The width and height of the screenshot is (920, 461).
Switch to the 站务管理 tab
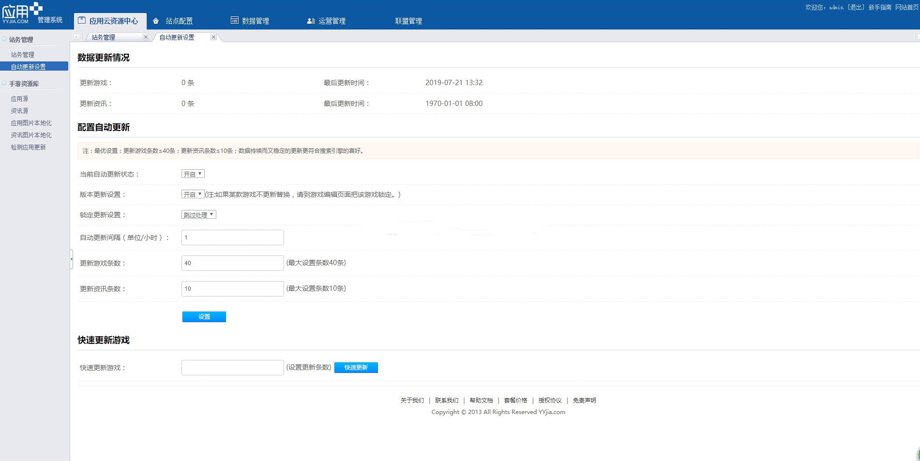pos(104,37)
